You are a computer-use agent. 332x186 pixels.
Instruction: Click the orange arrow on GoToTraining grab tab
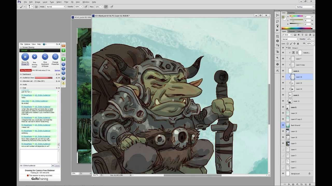pyautogui.click(x=63, y=46)
